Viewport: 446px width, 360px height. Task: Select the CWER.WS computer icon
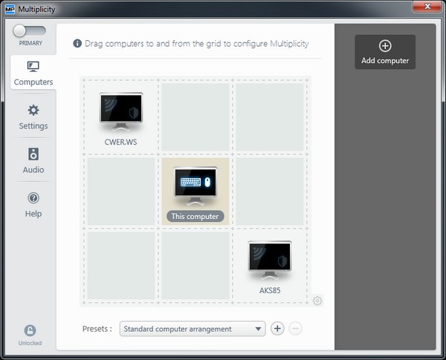tap(121, 111)
